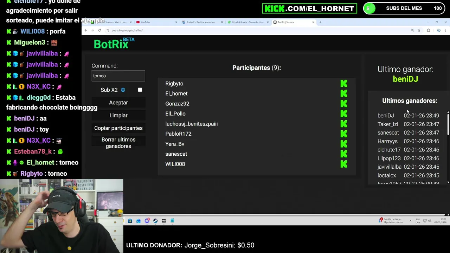This screenshot has width=450, height=253.
Task: Click Copiar participantes button
Action: [x=118, y=128]
